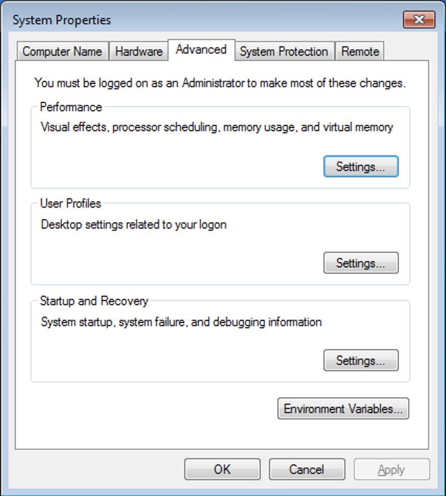Close the System Properties window
The height and width of the screenshot is (496, 446).
point(419,20)
